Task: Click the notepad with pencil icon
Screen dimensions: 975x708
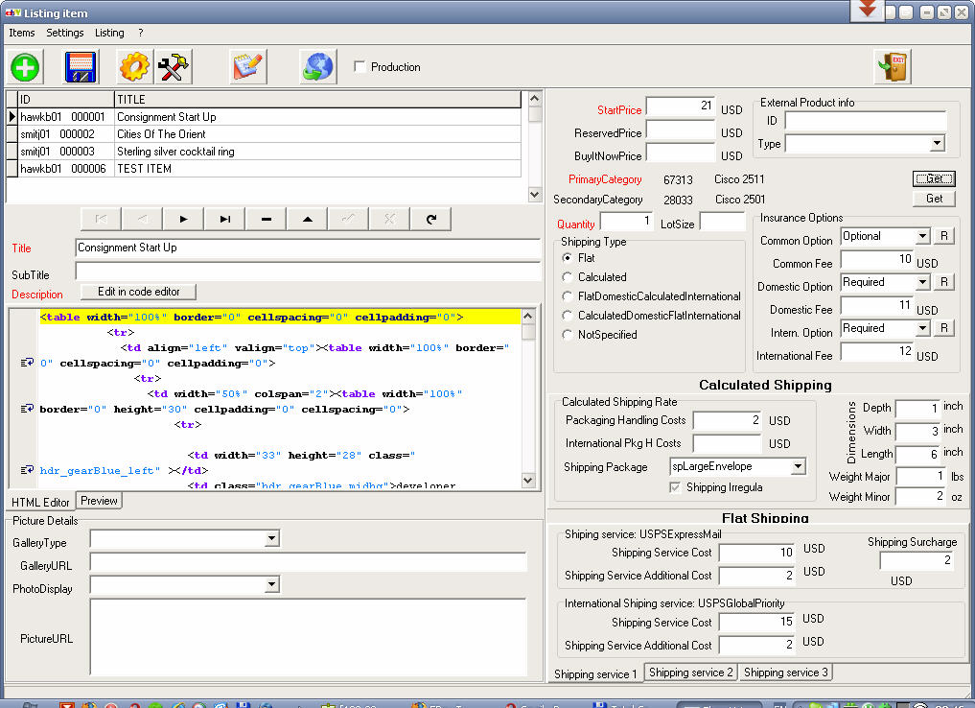Action: coord(247,67)
